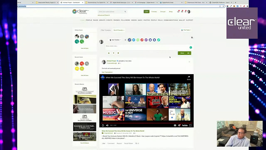Click the search magnifier icon
The width and height of the screenshot is (266, 150).
point(125,12)
